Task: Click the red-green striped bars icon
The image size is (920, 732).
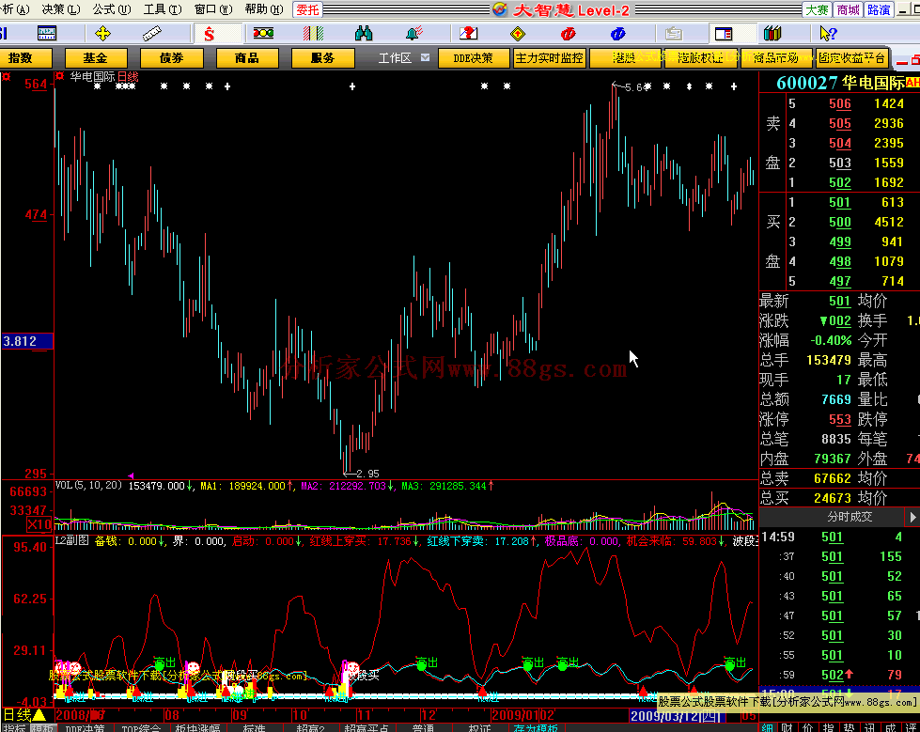Action: (x=313, y=34)
